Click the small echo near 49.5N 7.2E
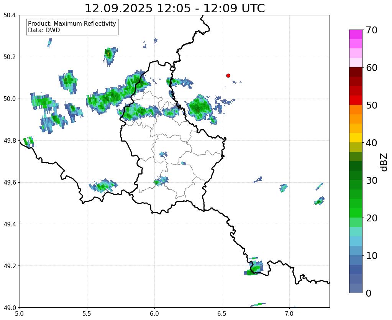This screenshot has height=320, width=392. click(319, 201)
